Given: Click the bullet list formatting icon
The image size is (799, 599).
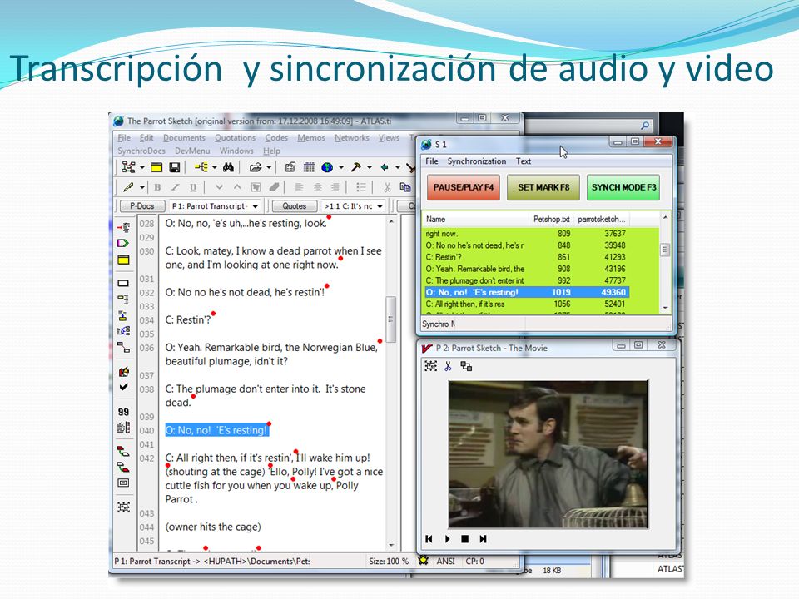Looking at the screenshot, I should pyautogui.click(x=360, y=187).
